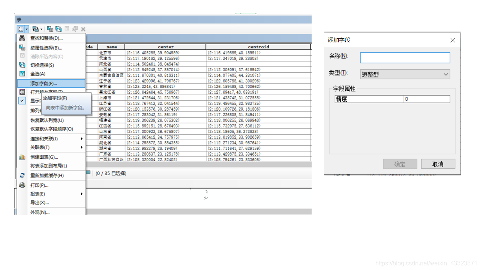Click the centroid cell (2:127.69417, 48.033191)
The image size is (480, 270).
tap(258, 92)
